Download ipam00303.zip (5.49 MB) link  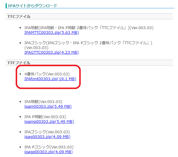click(x=48, y=107)
